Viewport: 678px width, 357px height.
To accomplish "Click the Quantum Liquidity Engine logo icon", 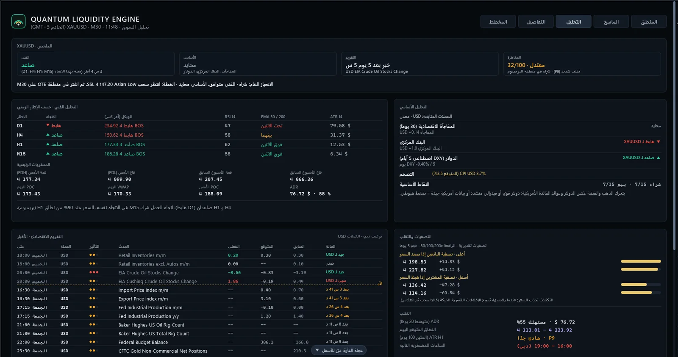I will point(18,22).
